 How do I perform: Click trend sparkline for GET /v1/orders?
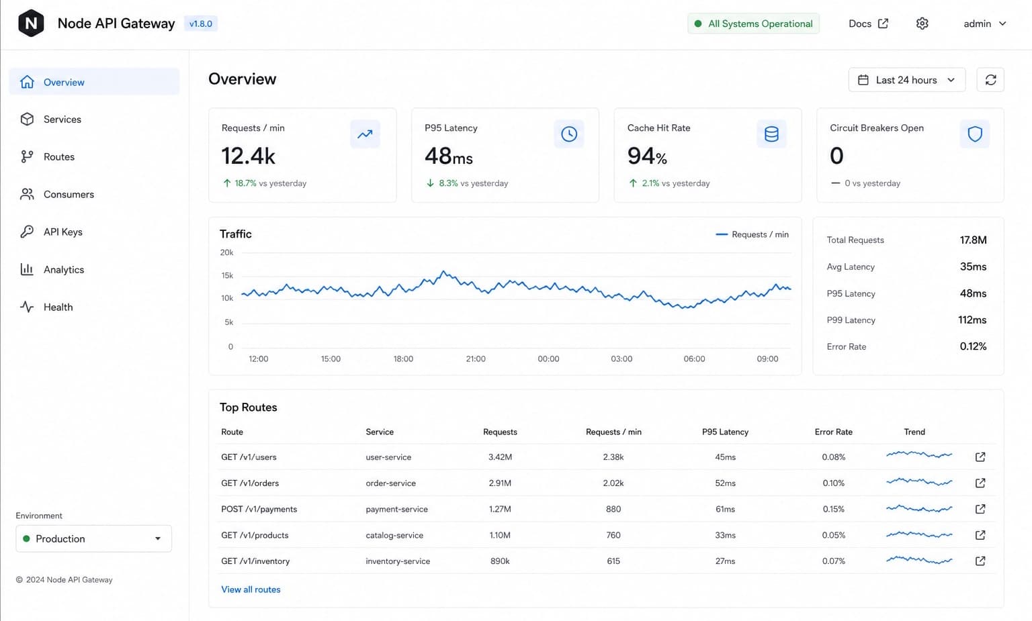coord(919,481)
